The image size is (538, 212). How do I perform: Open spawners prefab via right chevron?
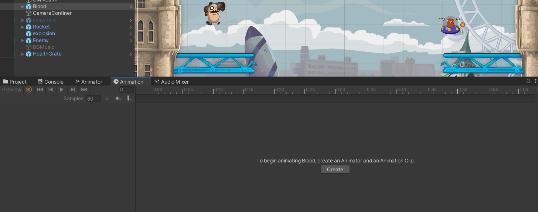[x=130, y=20]
